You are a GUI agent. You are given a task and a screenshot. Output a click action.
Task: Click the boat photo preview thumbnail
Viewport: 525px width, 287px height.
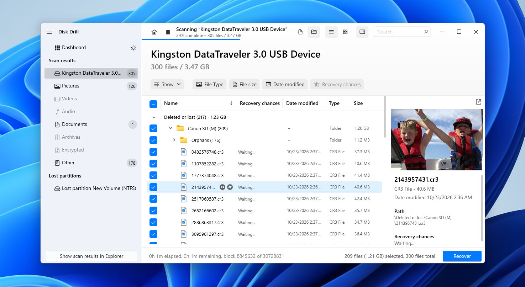tap(437, 140)
